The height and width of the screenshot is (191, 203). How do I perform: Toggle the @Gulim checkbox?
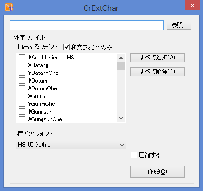click(22, 96)
